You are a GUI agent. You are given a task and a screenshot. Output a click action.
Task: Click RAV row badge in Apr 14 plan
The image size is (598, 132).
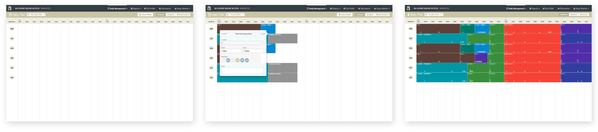(411, 68)
